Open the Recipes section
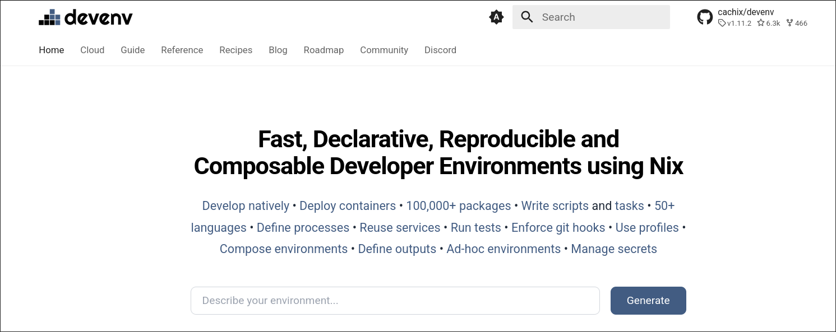 pyautogui.click(x=235, y=50)
